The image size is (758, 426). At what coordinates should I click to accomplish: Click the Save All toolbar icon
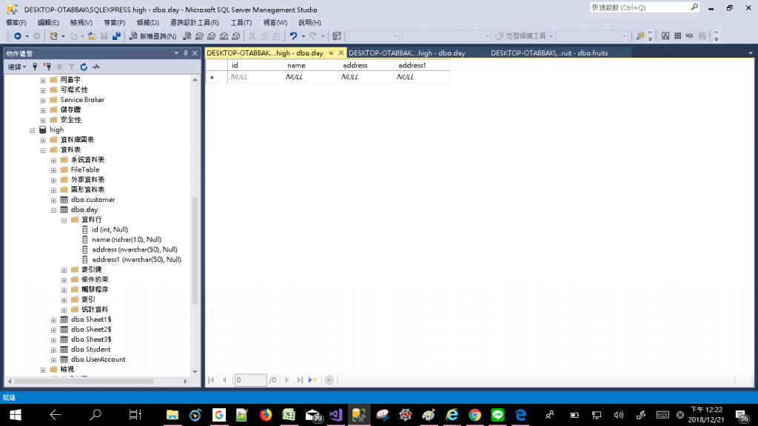(x=116, y=36)
